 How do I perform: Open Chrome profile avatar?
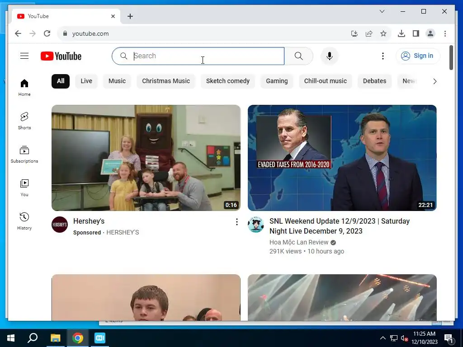[x=430, y=33]
